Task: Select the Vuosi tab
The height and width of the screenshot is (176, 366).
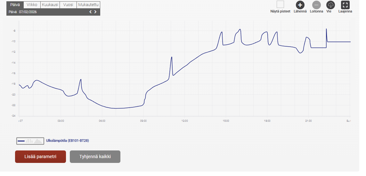Action: tap(68, 4)
